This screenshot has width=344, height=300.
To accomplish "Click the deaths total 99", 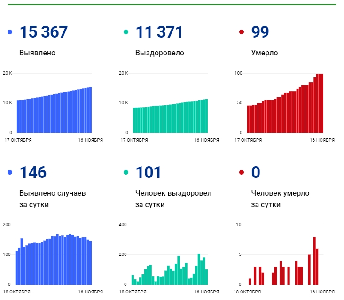I will point(260,32).
